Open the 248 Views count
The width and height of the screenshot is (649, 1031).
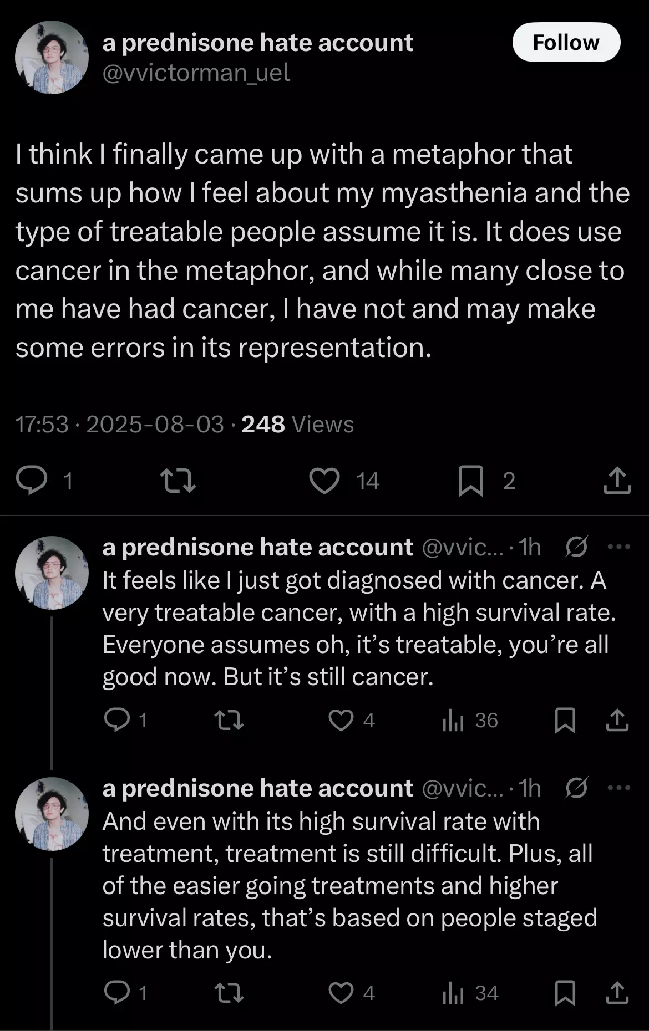(297, 425)
